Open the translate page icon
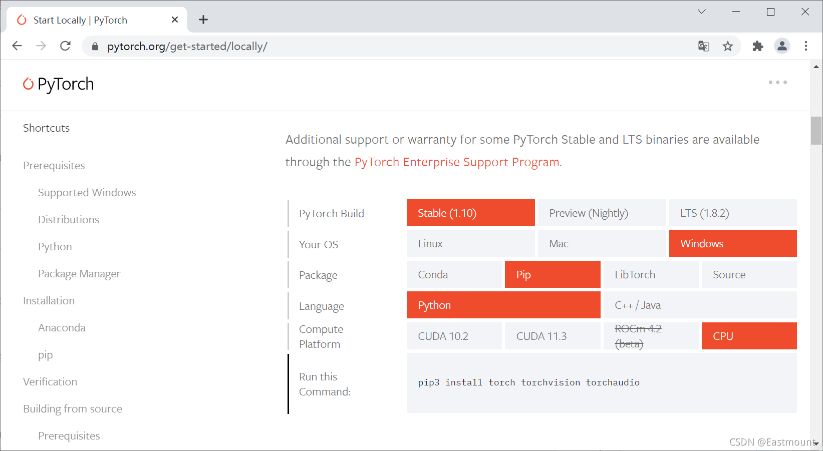The height and width of the screenshot is (451, 823). coord(704,46)
